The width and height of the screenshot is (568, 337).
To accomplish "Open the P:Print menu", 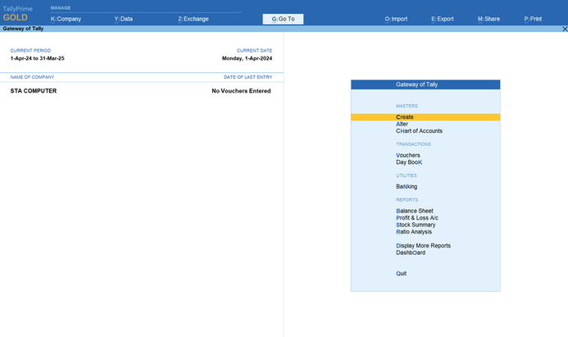I will point(533,19).
